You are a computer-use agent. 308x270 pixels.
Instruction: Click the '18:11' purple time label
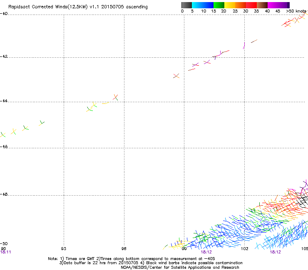click(5, 252)
